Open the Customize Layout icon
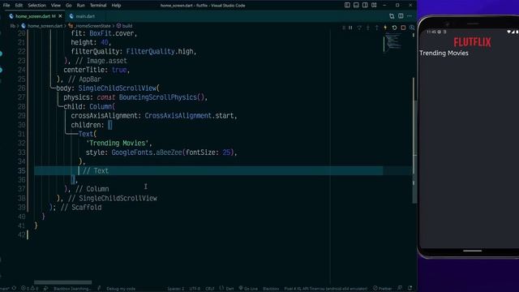The width and height of the screenshot is (519, 292). click(374, 6)
